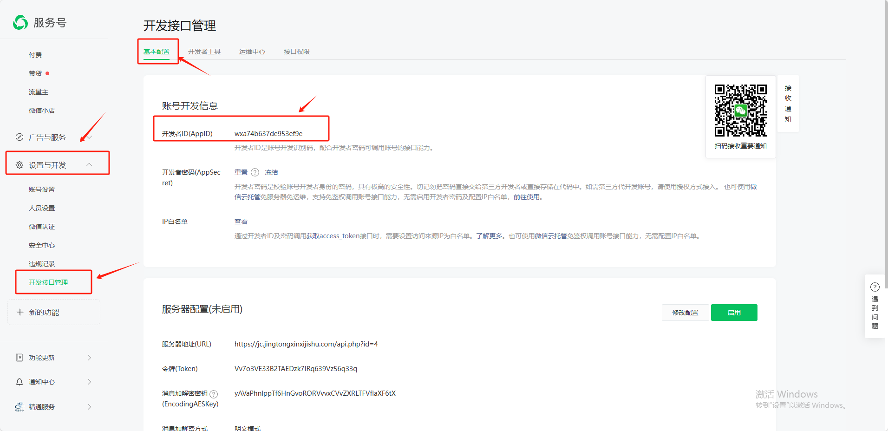The width and height of the screenshot is (888, 431).
Task: Click the 修改配置 button
Action: point(685,313)
